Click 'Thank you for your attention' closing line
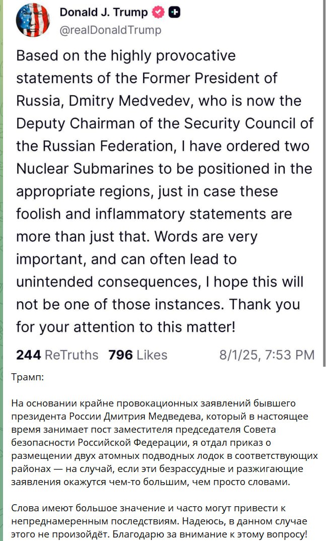Image resolution: width=327 pixels, height=541 pixels. 158,316
